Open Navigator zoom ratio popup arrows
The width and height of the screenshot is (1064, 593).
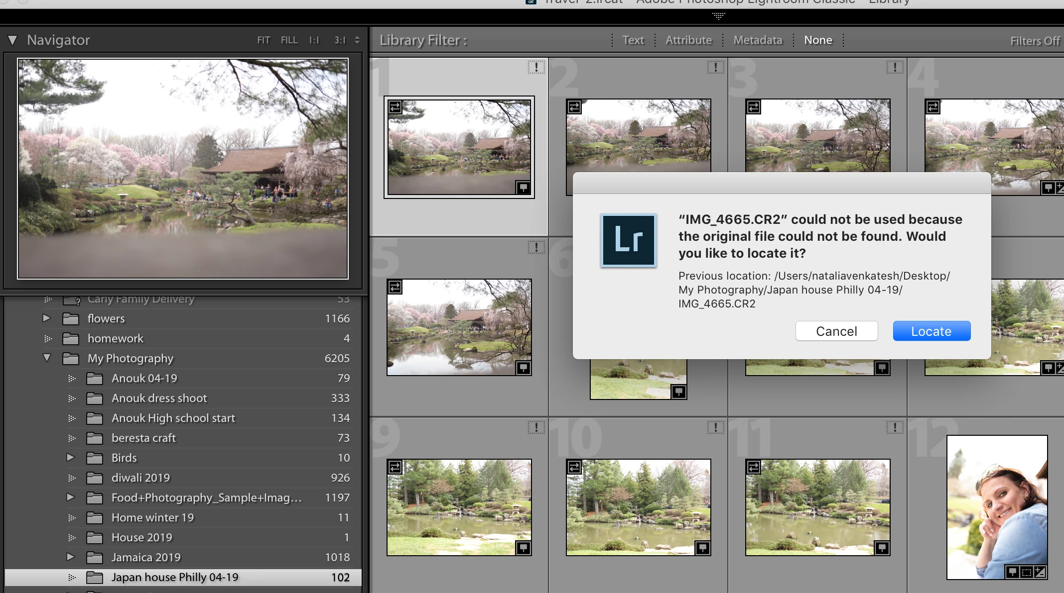click(x=357, y=40)
